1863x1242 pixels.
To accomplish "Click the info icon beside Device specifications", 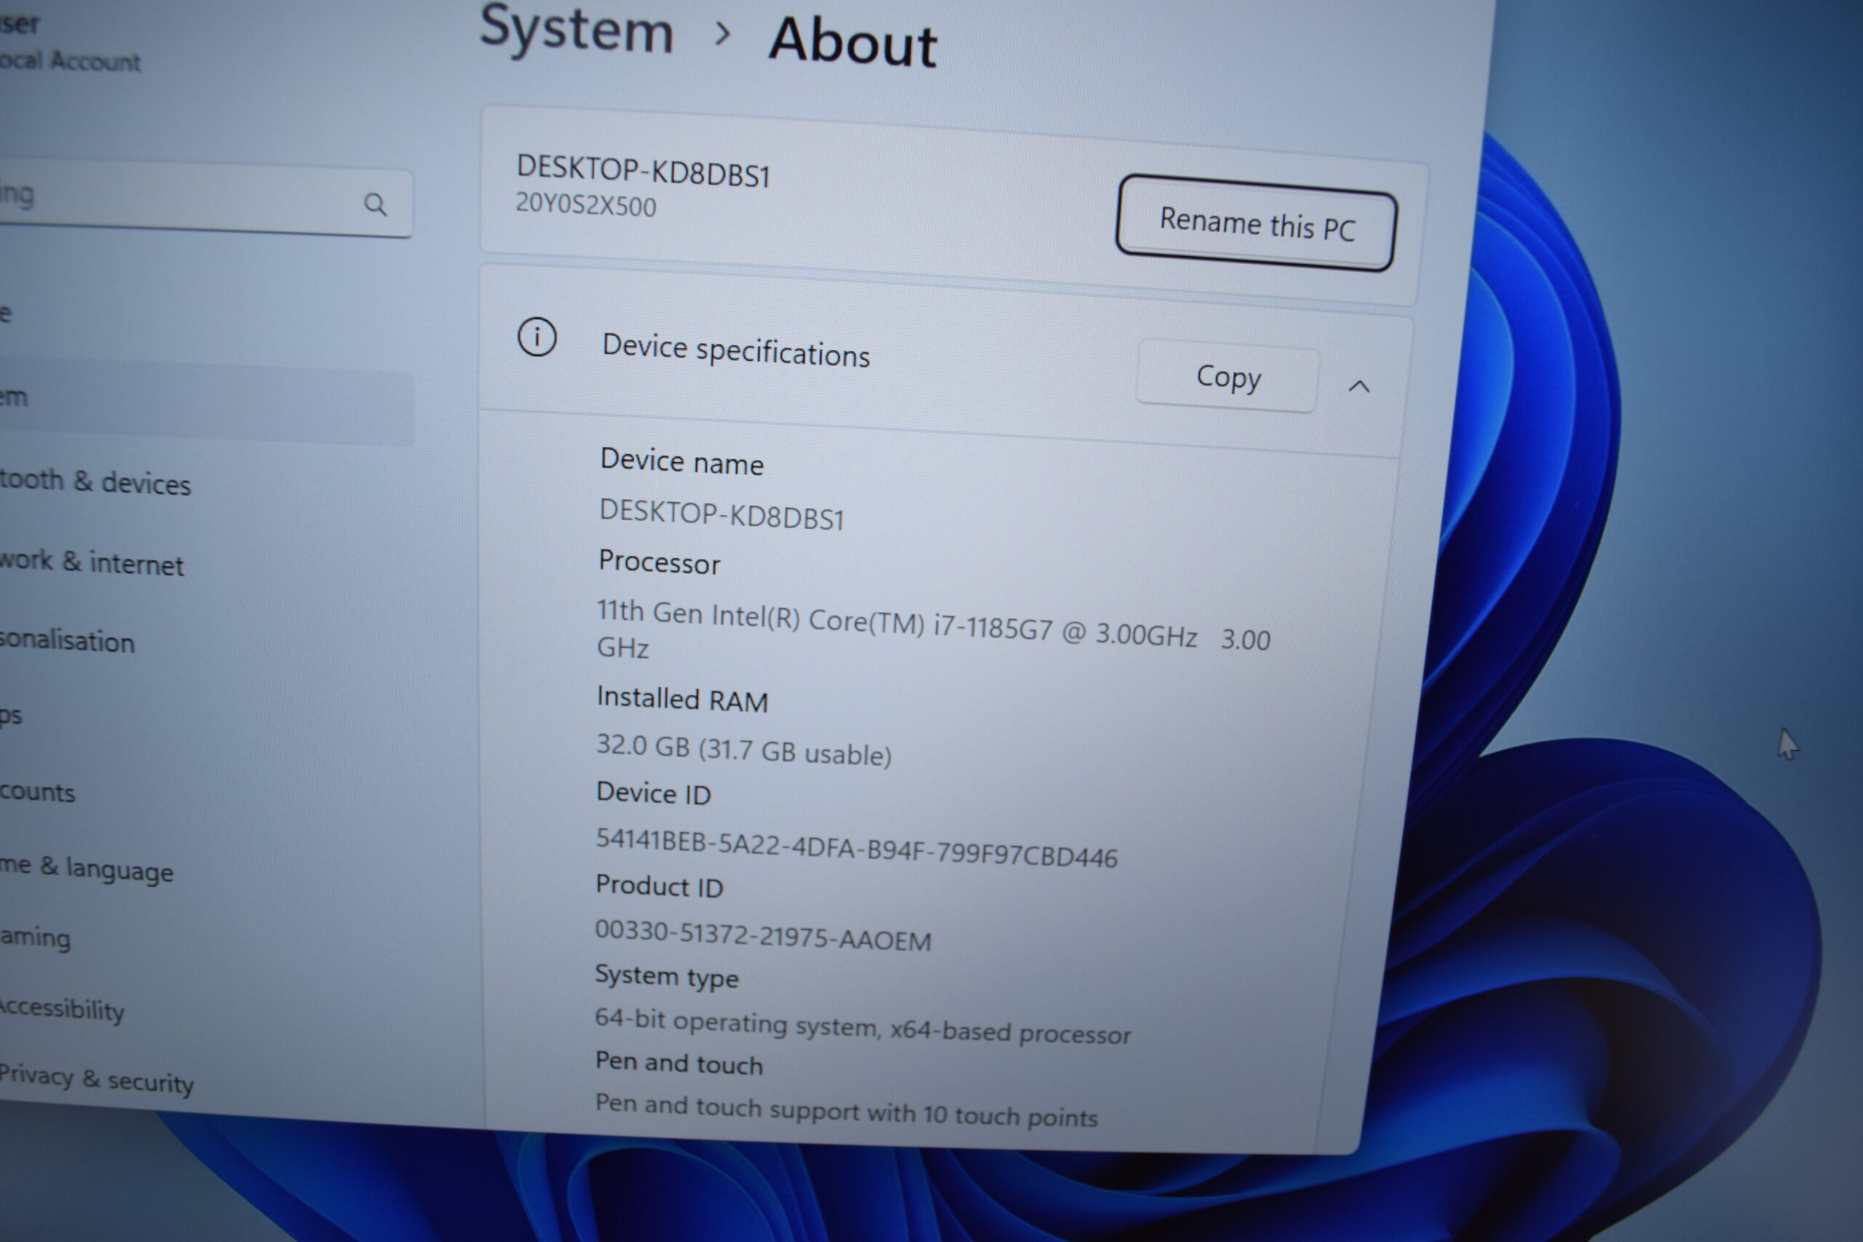I will 537,338.
